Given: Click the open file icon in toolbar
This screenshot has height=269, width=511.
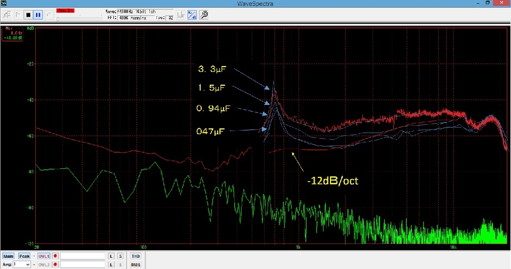Looking at the screenshot, I should pyautogui.click(x=7, y=14).
